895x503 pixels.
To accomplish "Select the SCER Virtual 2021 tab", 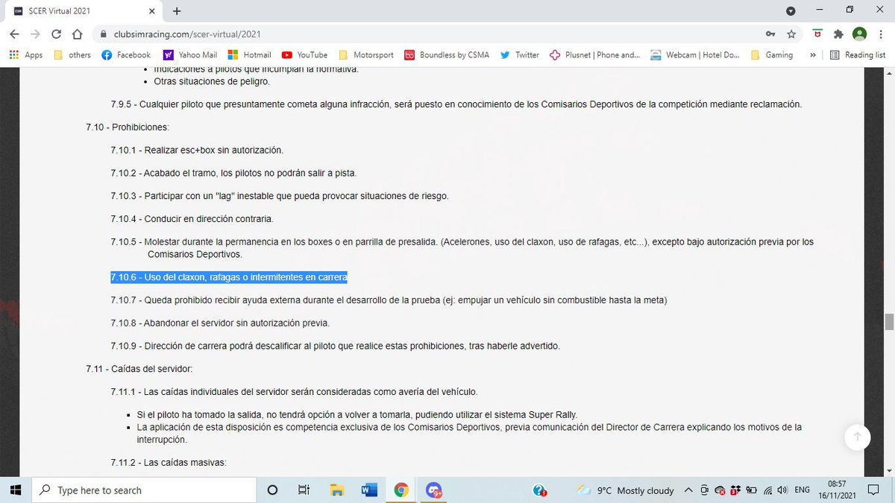I will tap(84, 11).
